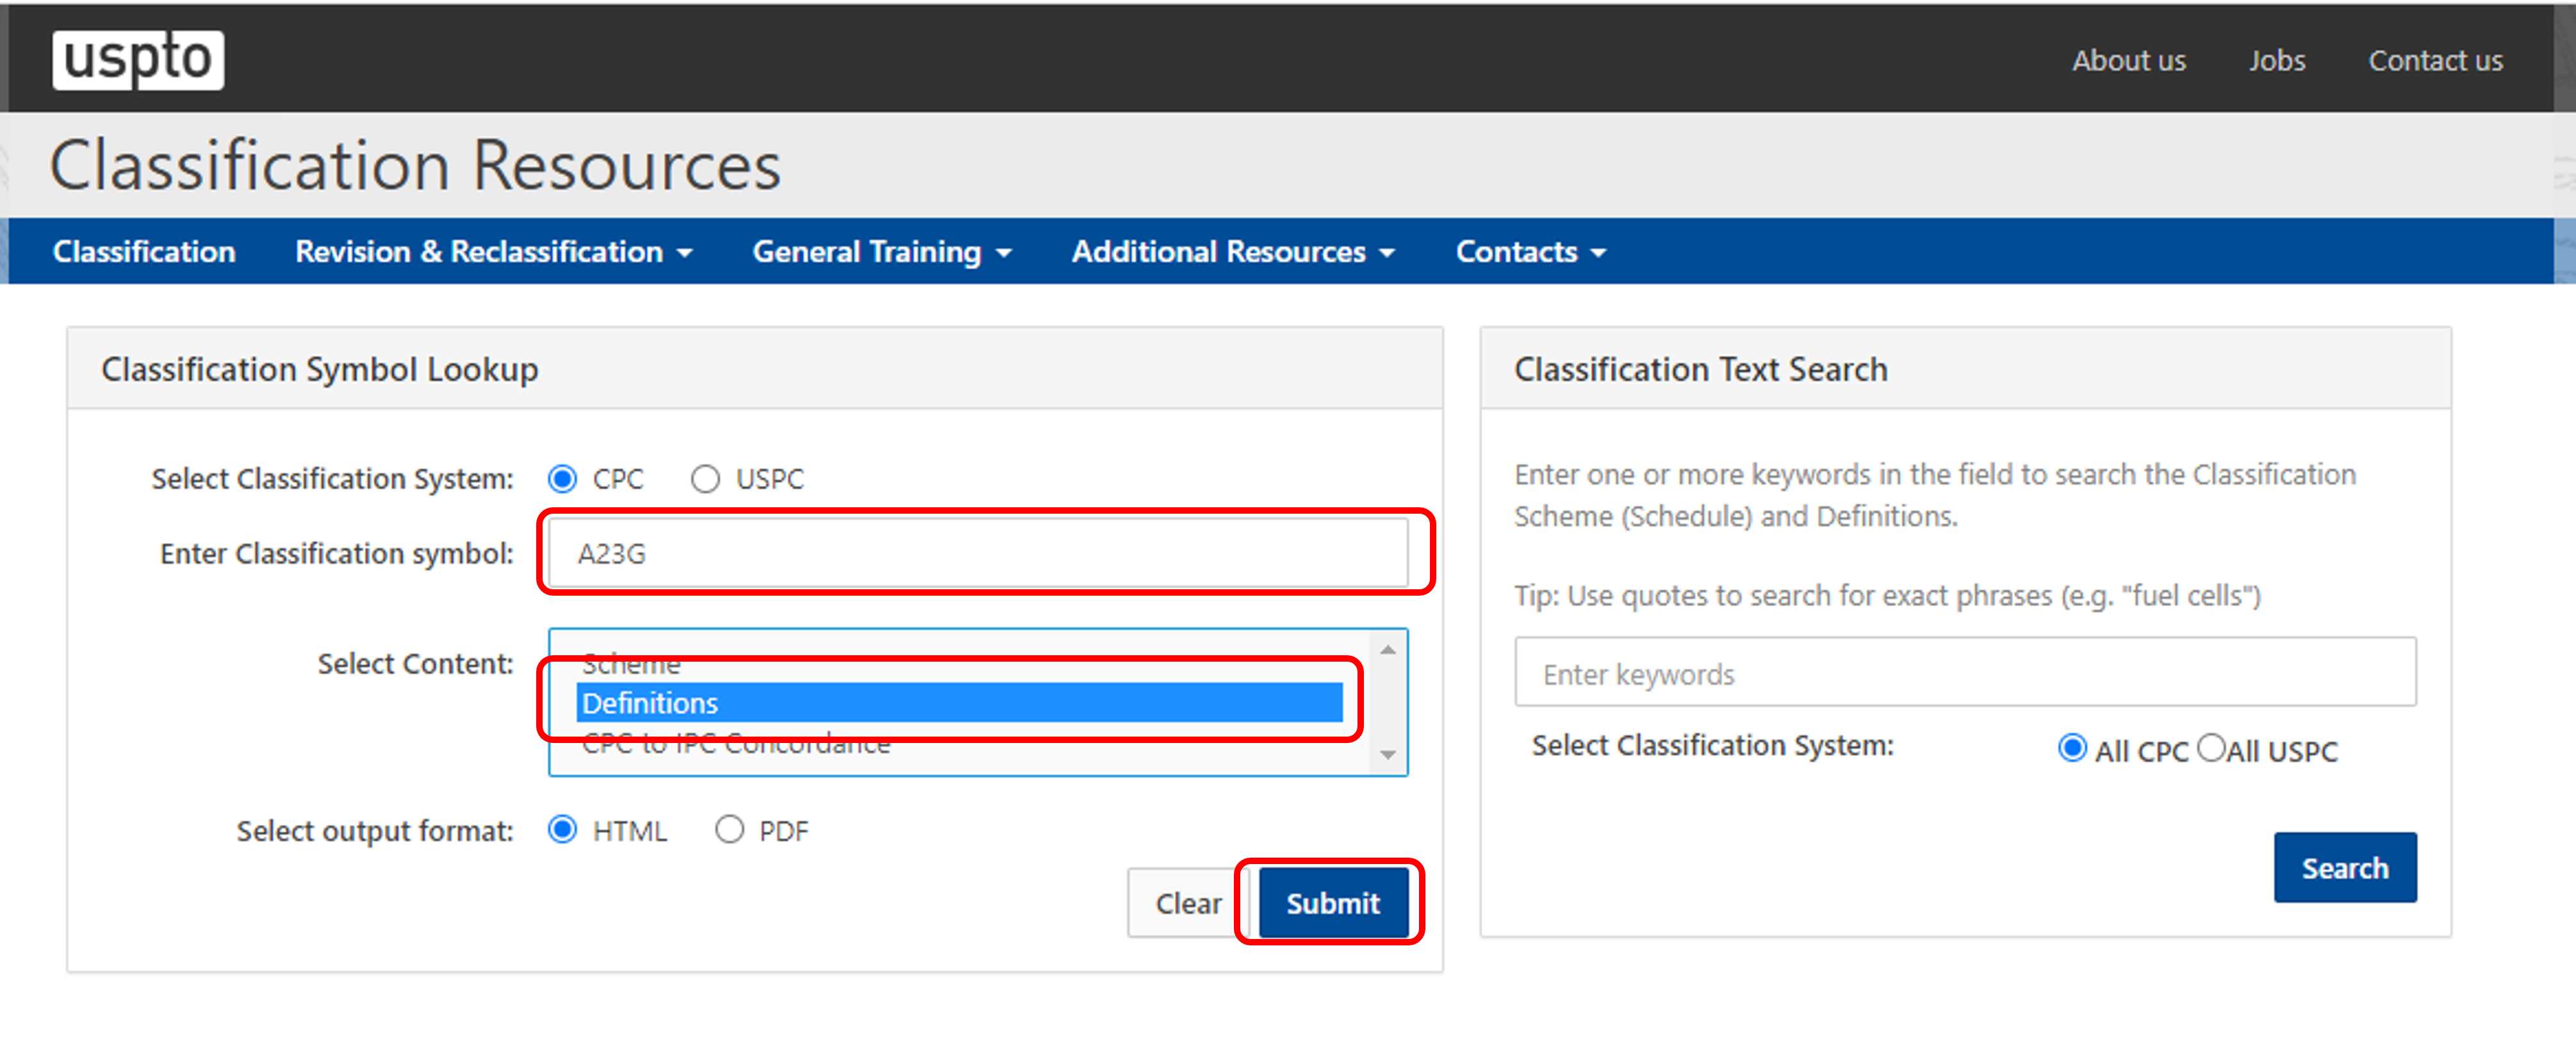
Task: Open the General Training dropdown
Action: click(881, 252)
